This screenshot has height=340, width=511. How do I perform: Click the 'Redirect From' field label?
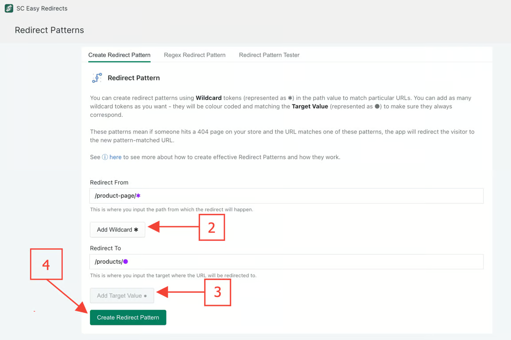(x=109, y=182)
